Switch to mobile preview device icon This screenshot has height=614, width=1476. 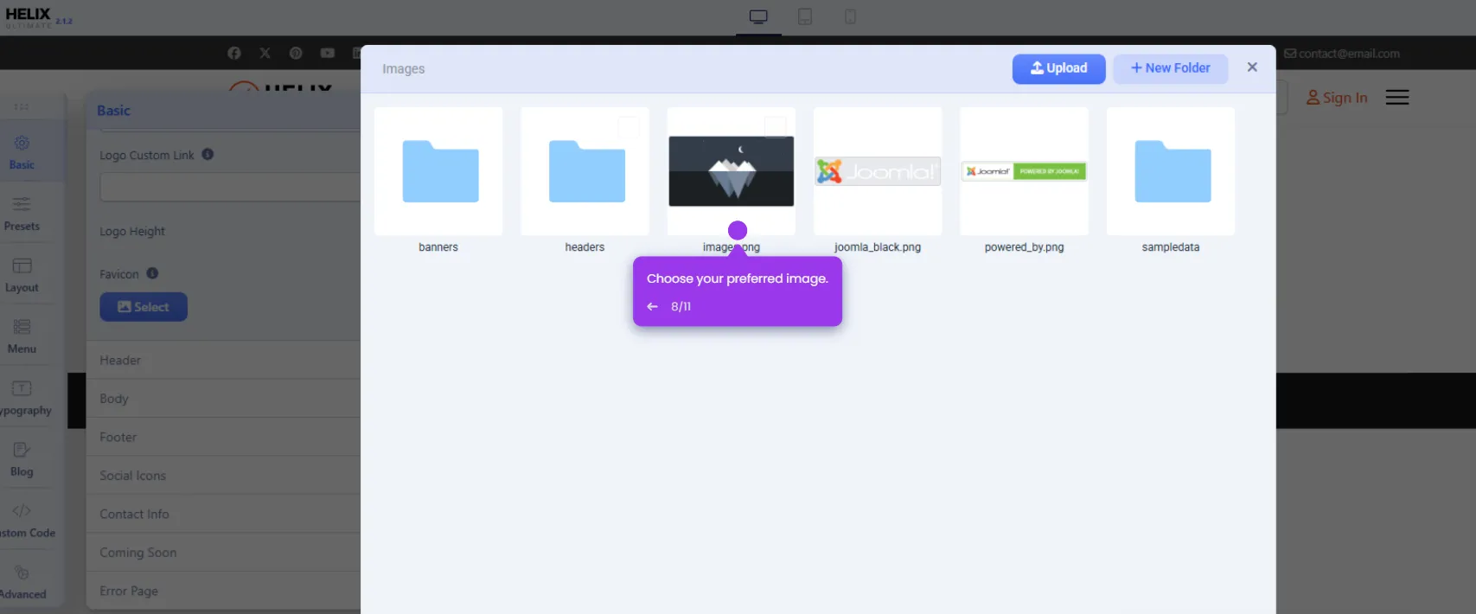[851, 17]
